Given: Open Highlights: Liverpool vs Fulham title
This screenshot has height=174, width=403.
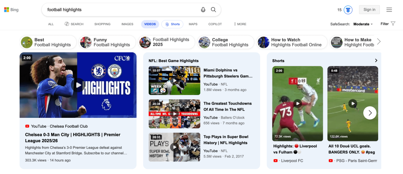Looking at the screenshot, I should coord(295,149).
